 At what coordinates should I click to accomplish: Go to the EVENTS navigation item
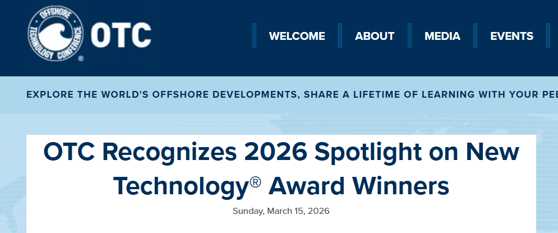[x=511, y=36]
